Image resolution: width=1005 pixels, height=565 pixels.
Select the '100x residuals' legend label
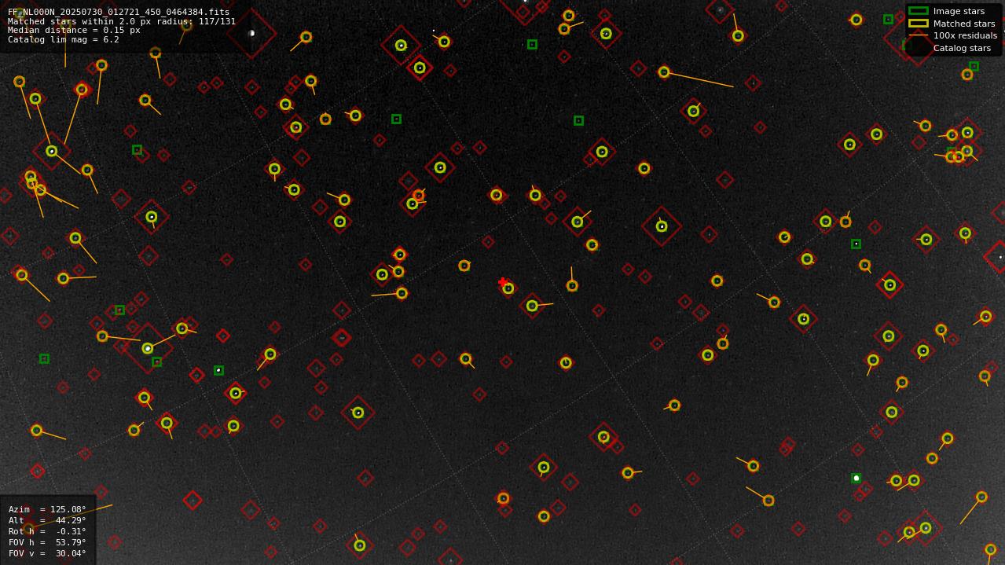(x=965, y=35)
